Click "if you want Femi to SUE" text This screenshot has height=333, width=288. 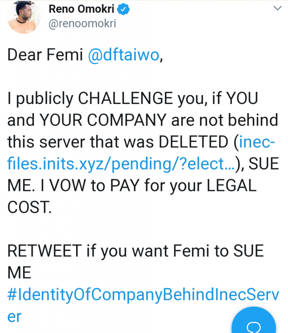pos(174,252)
